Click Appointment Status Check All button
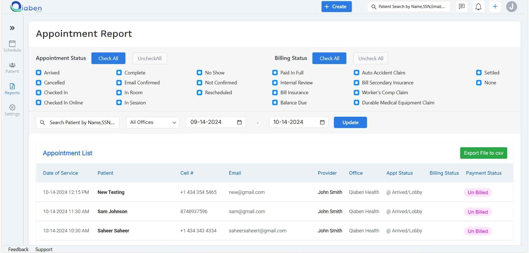 [108, 58]
